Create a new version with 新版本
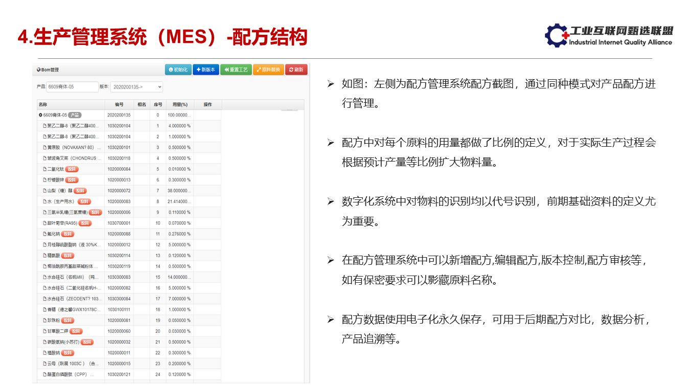 click(205, 70)
